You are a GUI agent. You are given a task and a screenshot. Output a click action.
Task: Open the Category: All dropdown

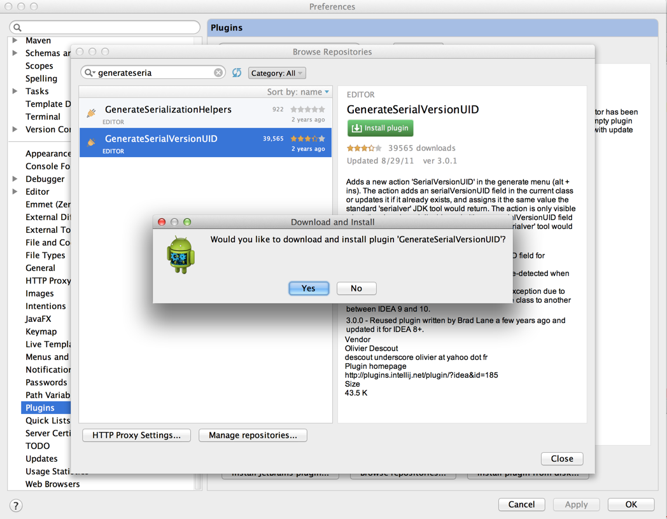(277, 73)
